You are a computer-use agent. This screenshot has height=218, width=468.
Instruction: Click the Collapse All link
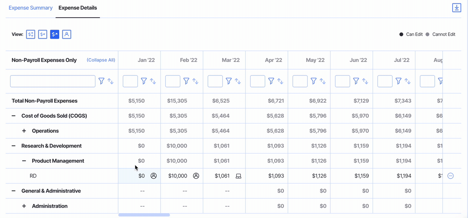(x=101, y=60)
